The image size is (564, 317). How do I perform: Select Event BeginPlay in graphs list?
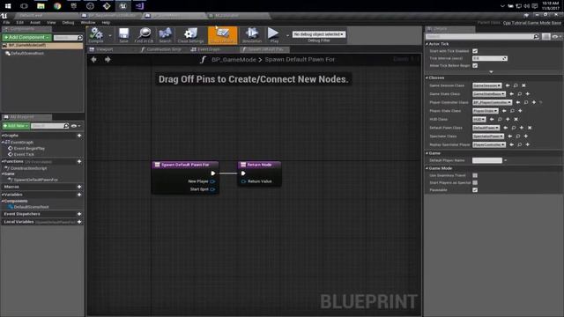pyautogui.click(x=29, y=149)
